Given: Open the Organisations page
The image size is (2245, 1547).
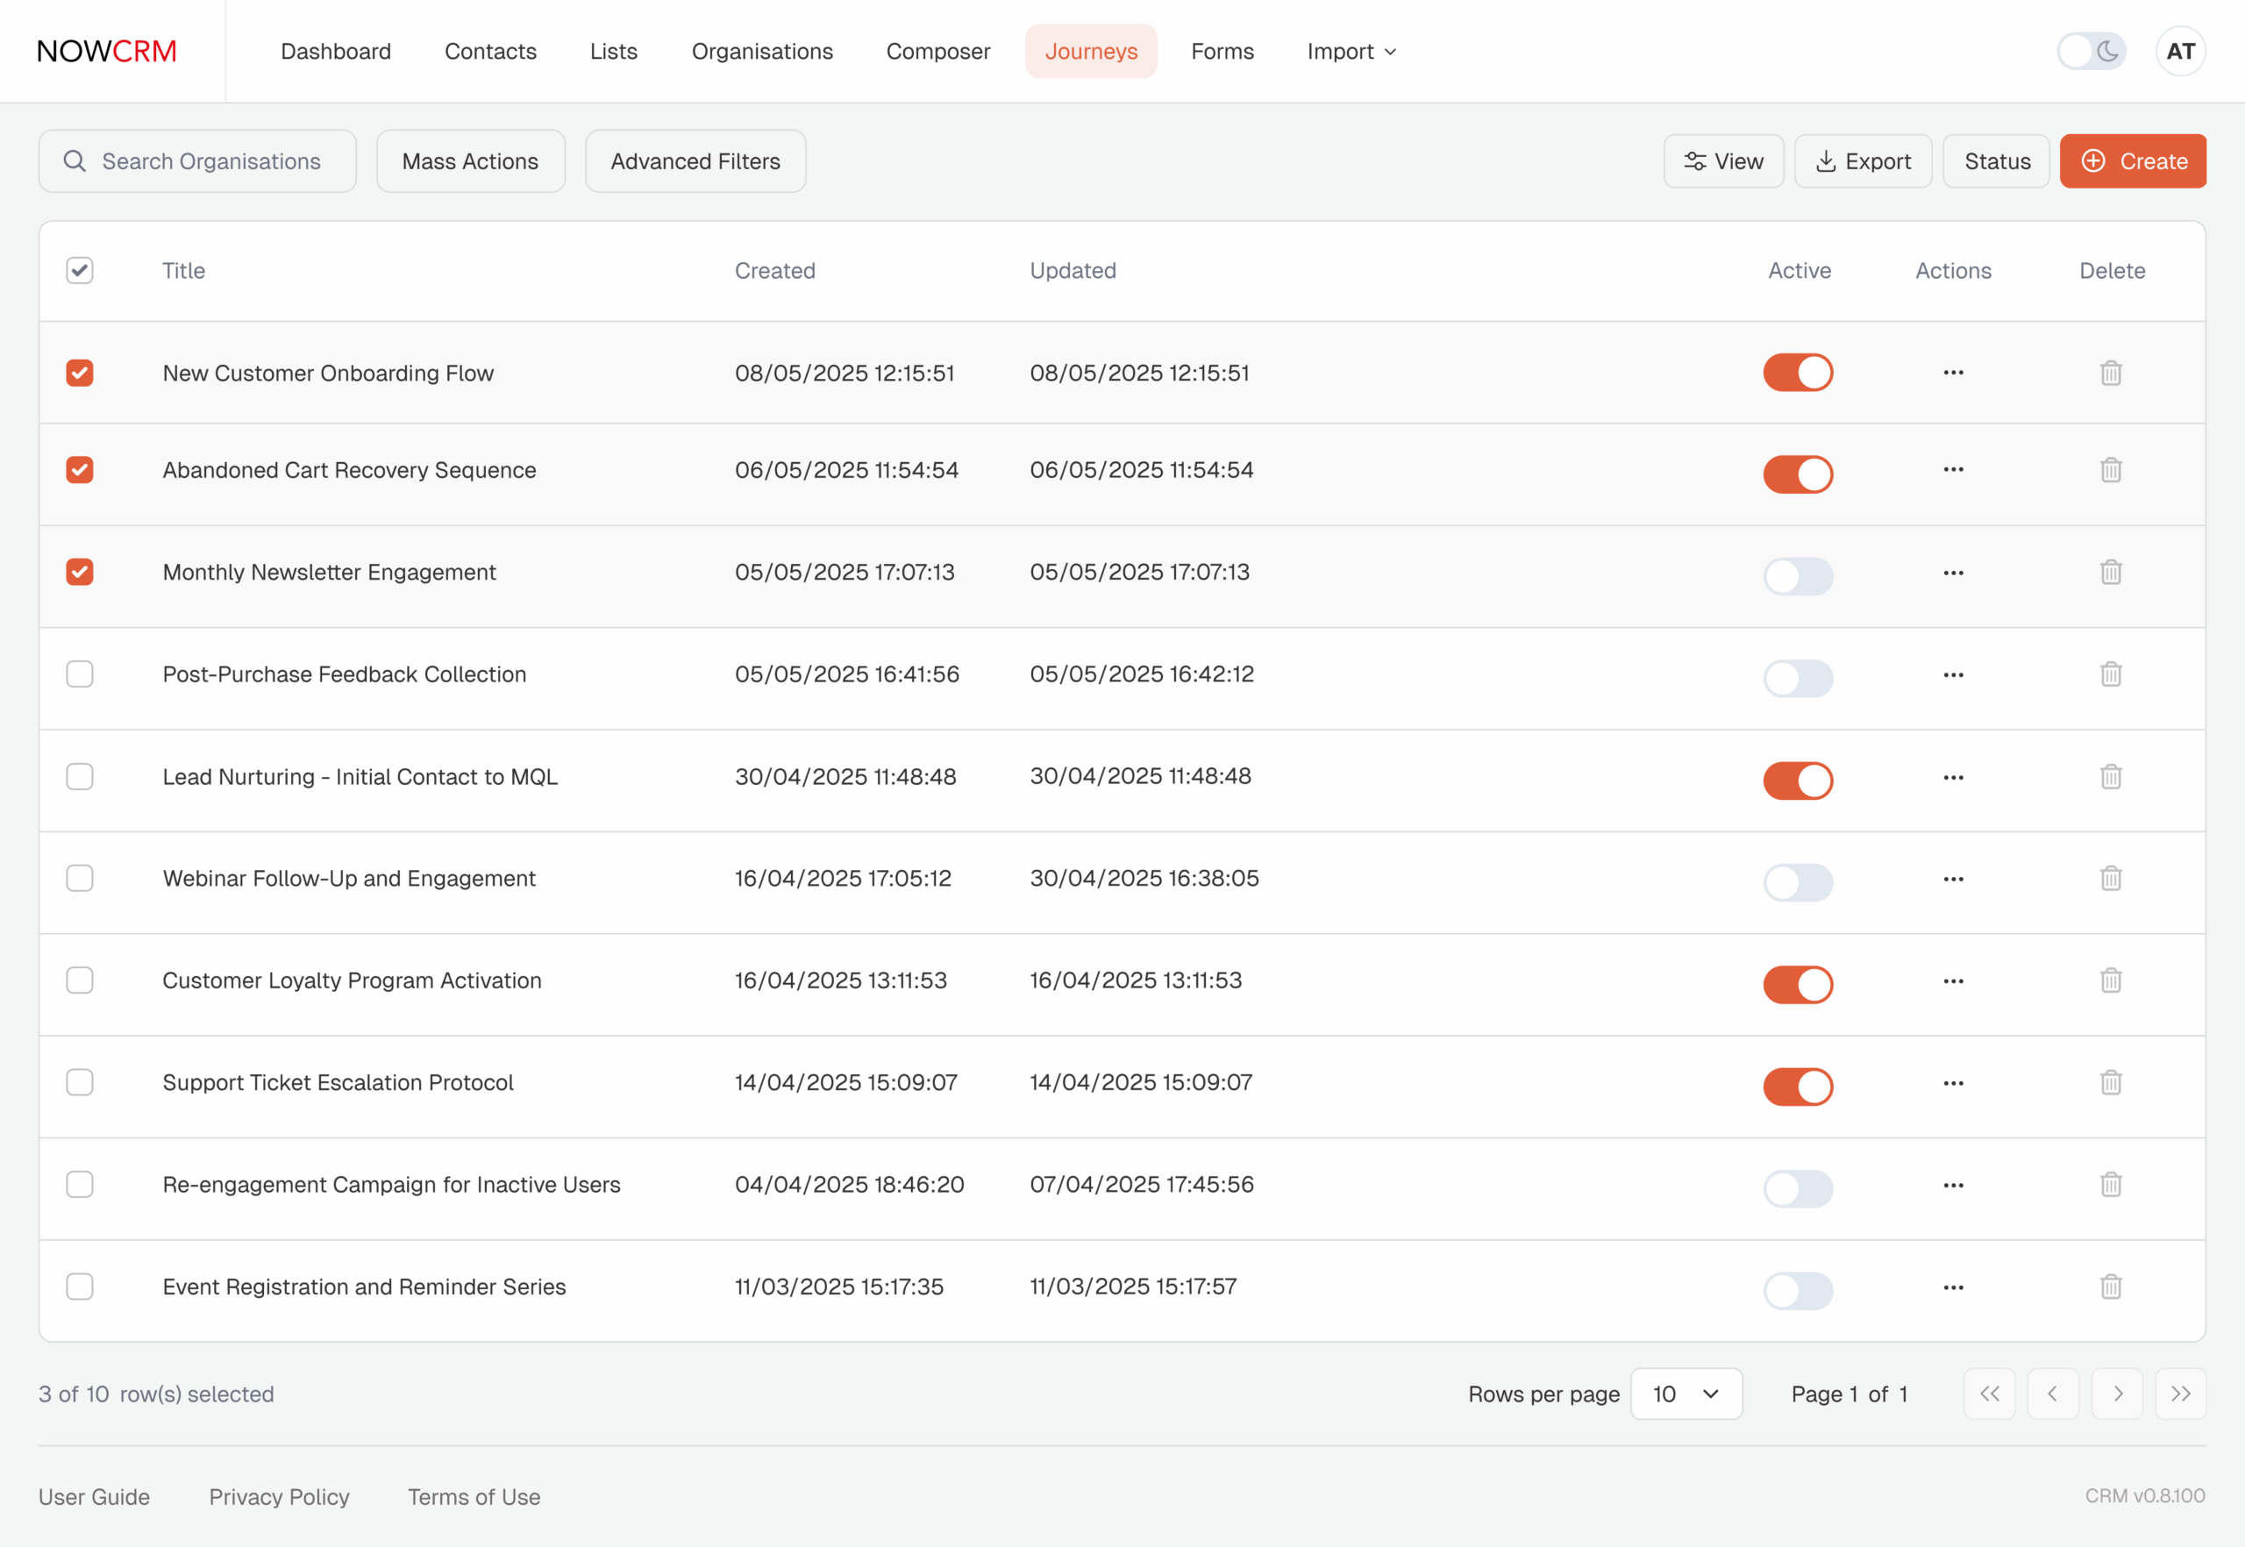Looking at the screenshot, I should point(762,52).
